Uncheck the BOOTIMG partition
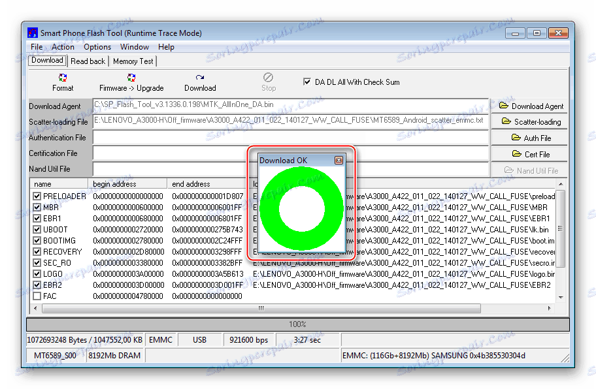Viewport: 596px width, 389px height. point(37,241)
